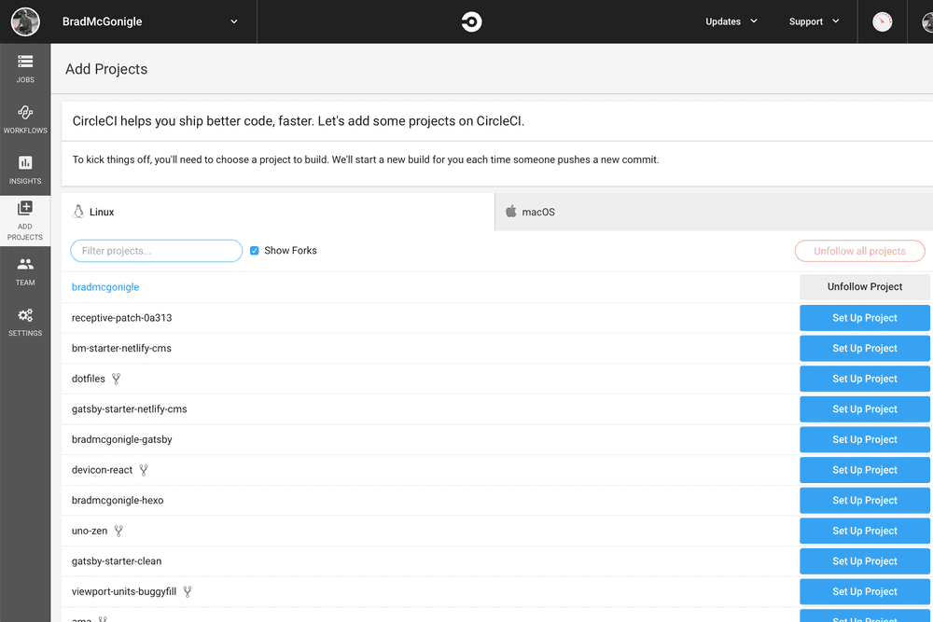Click the uno-zen project name
The image size is (933, 622).
coord(90,531)
